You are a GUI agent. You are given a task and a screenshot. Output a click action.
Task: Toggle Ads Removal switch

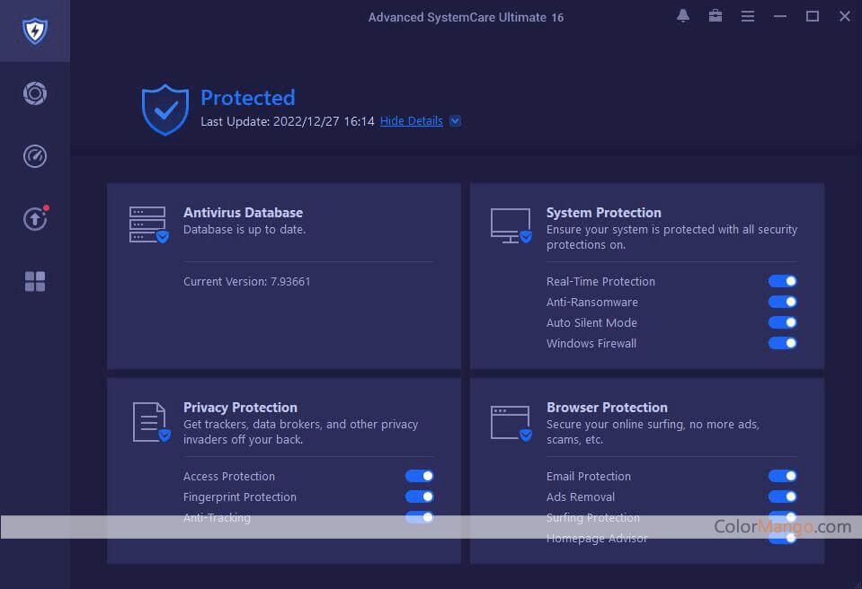click(x=782, y=497)
